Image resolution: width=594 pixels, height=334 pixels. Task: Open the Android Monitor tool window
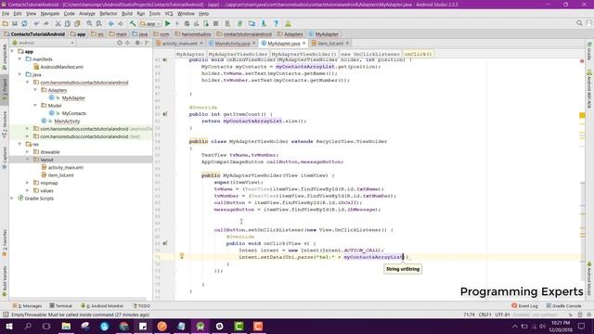point(102,305)
